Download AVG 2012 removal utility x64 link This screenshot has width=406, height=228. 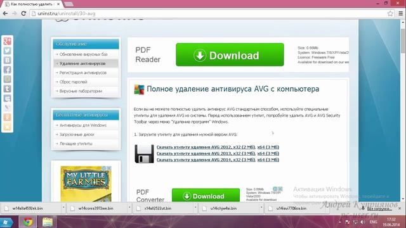268,147
